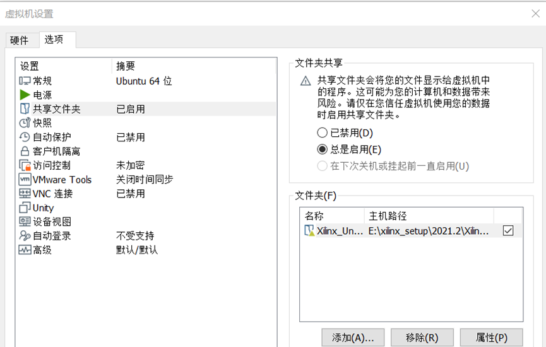
Task: Click the 访问控制 icon
Action: (25, 165)
